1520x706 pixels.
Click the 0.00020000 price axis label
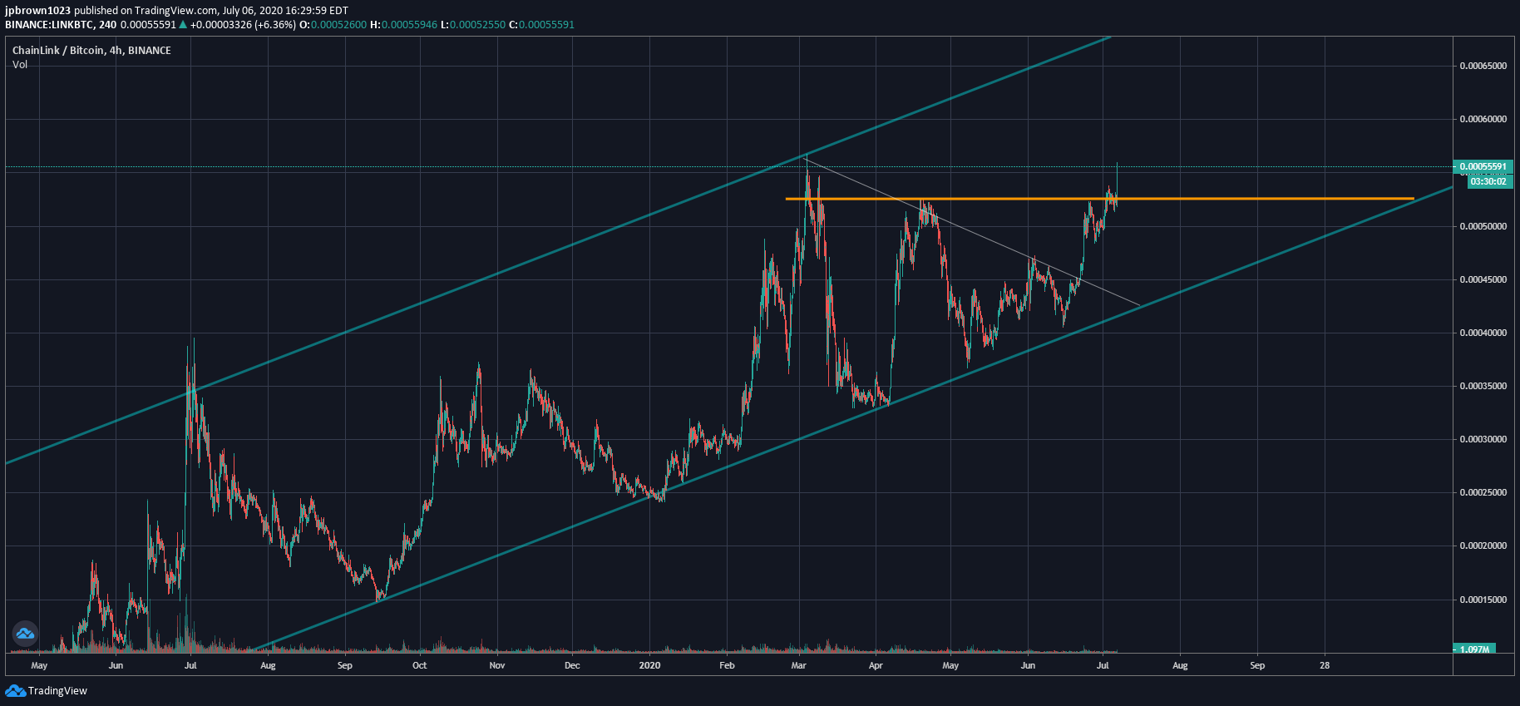click(x=1483, y=546)
